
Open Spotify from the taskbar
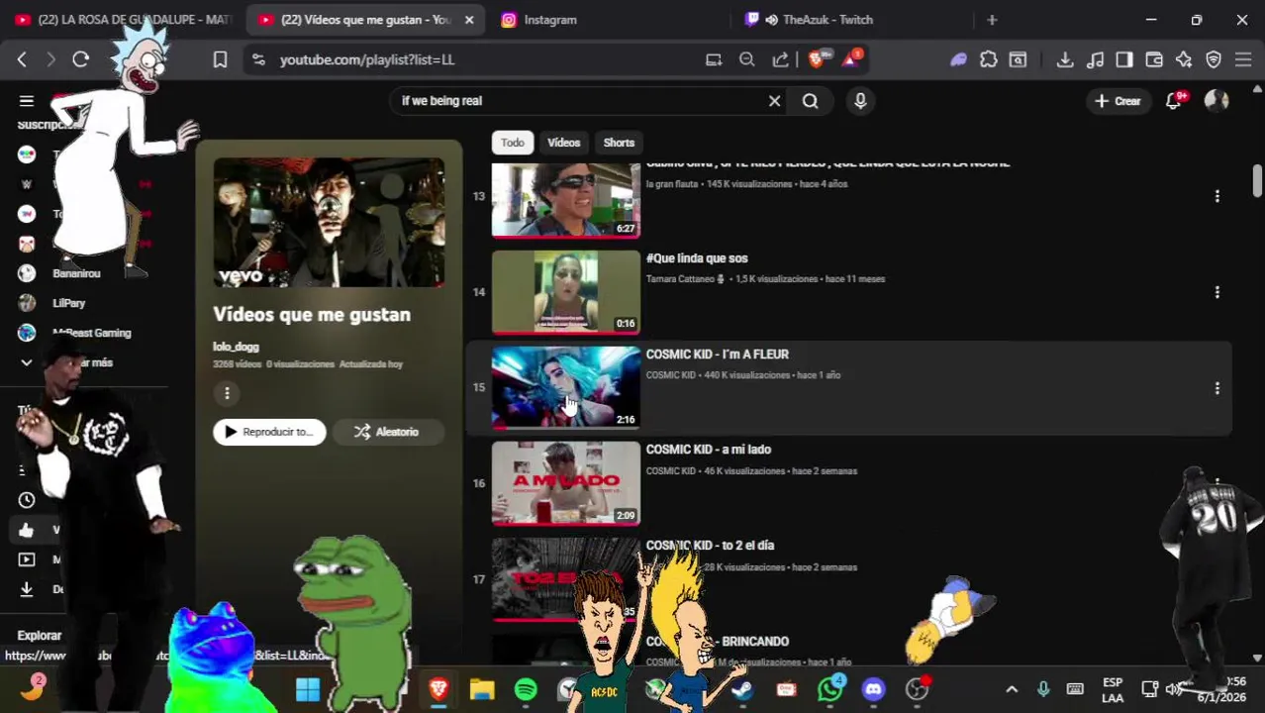click(526, 689)
